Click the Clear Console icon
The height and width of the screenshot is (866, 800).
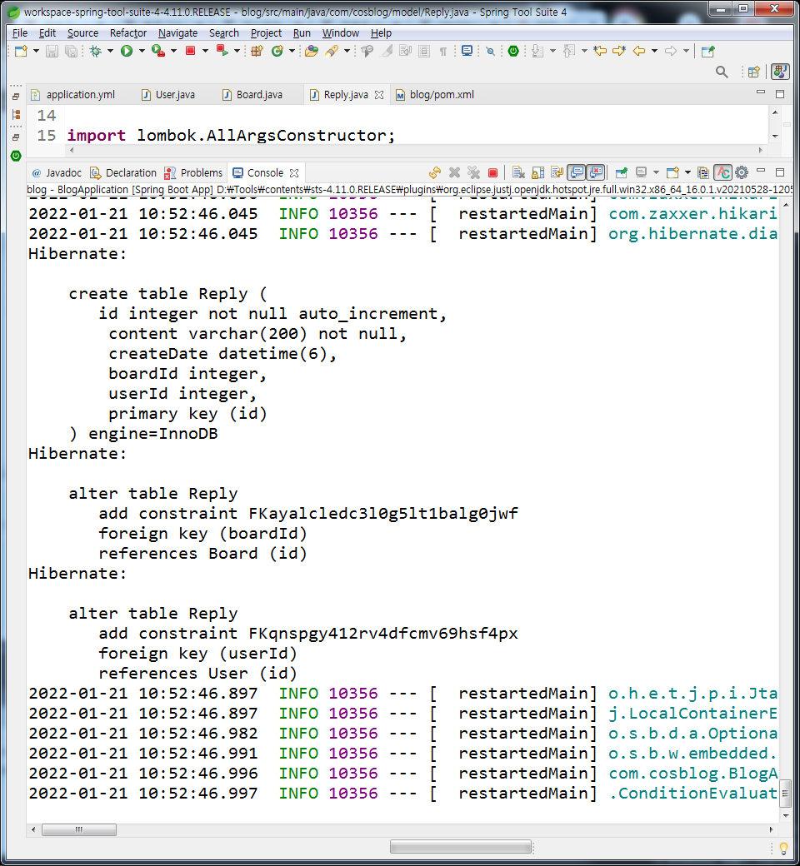tap(518, 173)
